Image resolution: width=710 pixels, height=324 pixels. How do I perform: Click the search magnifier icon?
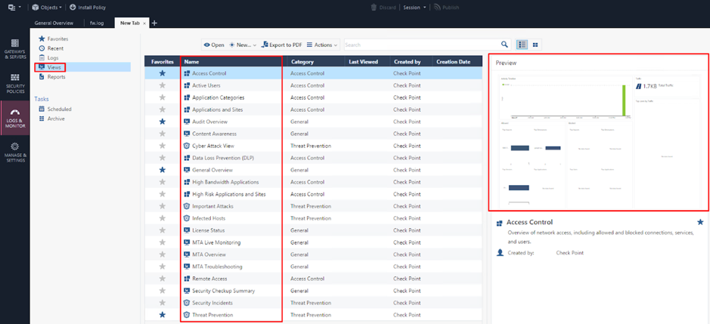click(504, 45)
